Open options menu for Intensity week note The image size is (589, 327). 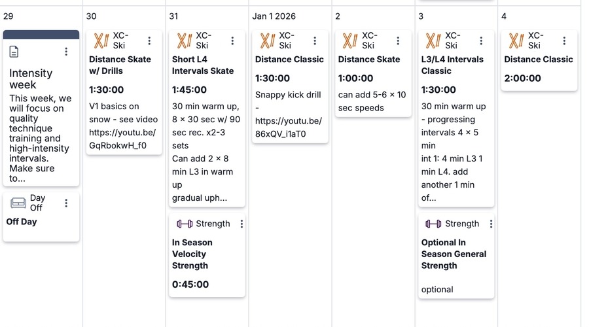point(66,52)
